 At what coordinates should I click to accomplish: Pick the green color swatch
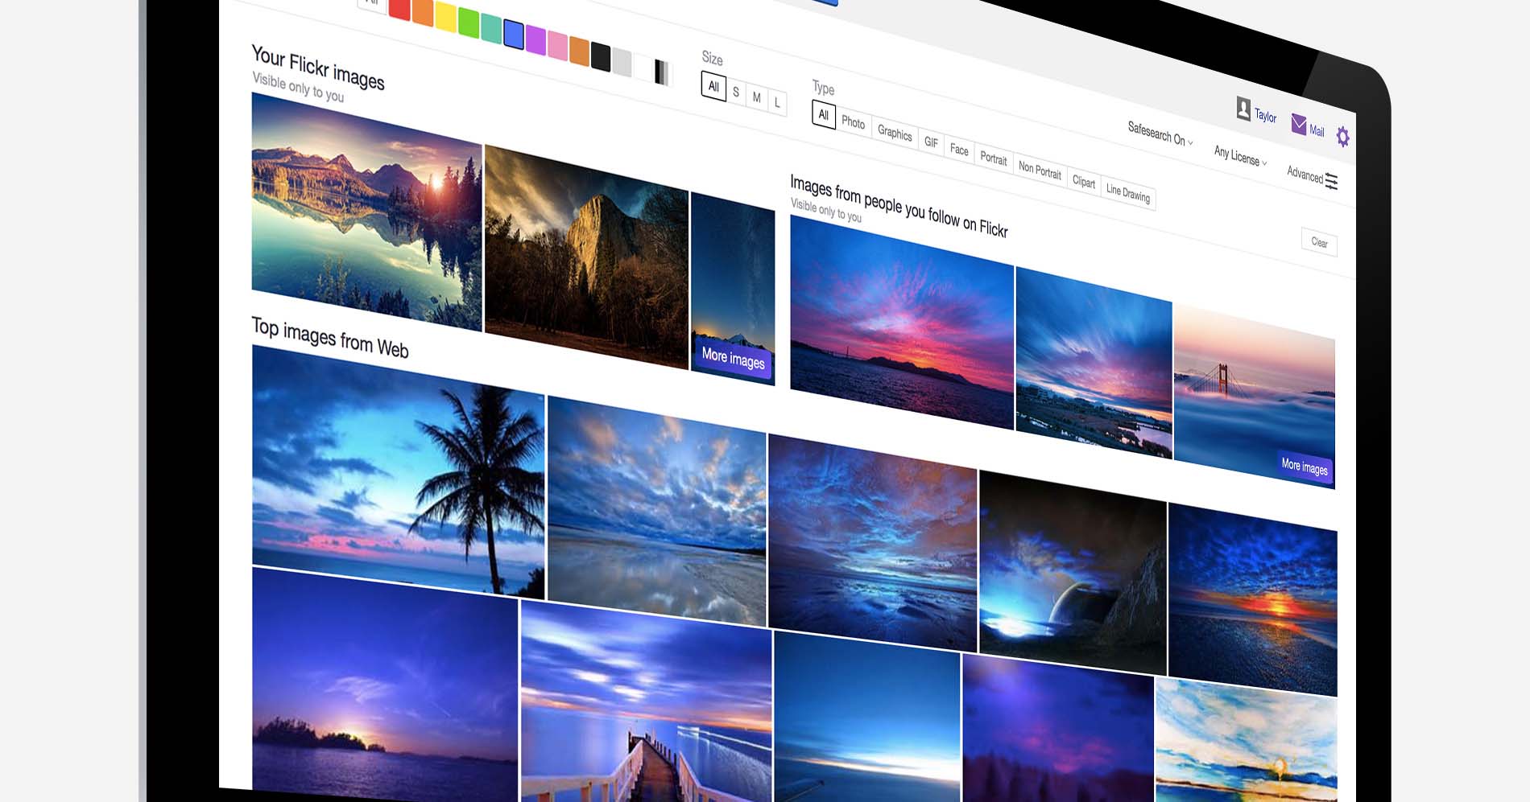click(x=469, y=23)
